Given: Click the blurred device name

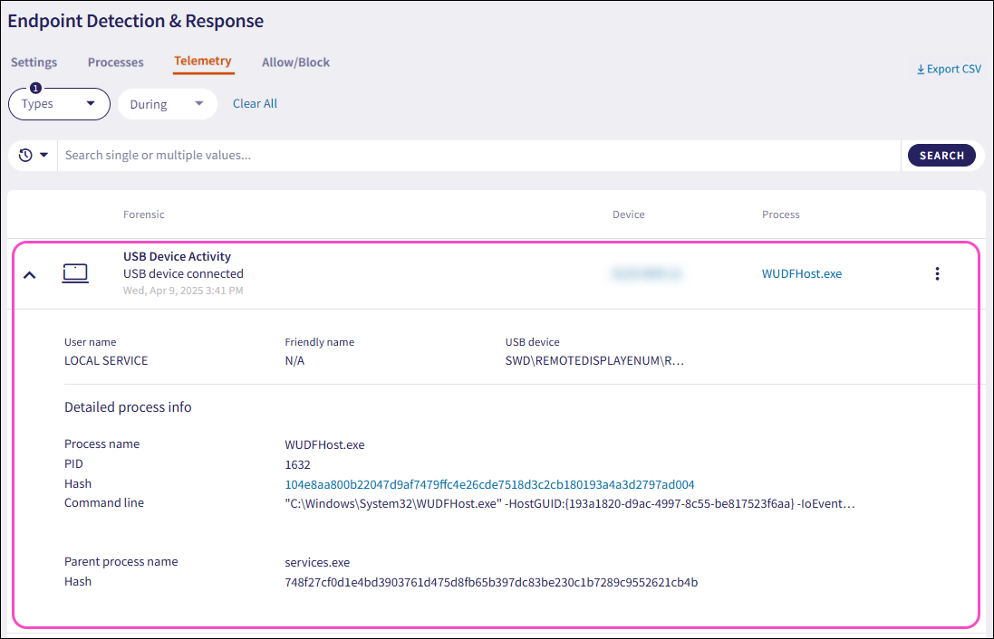Looking at the screenshot, I should coord(646,273).
